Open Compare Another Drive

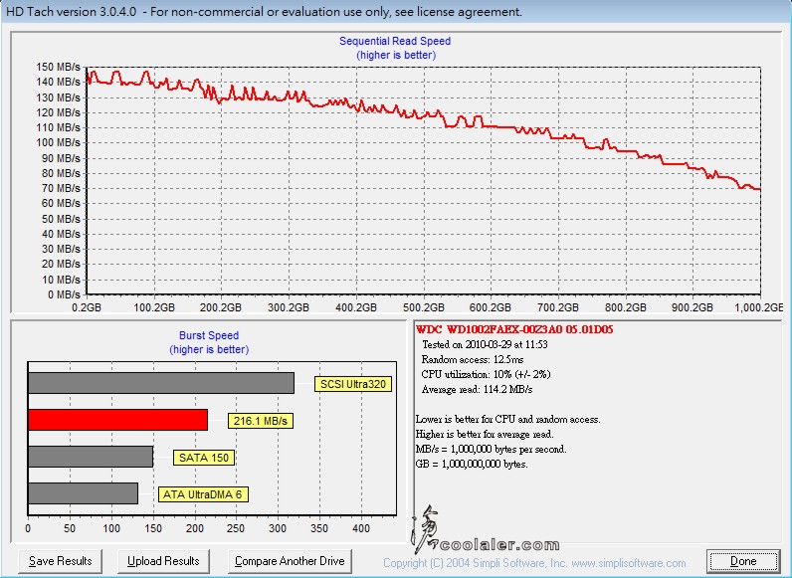pos(290,561)
